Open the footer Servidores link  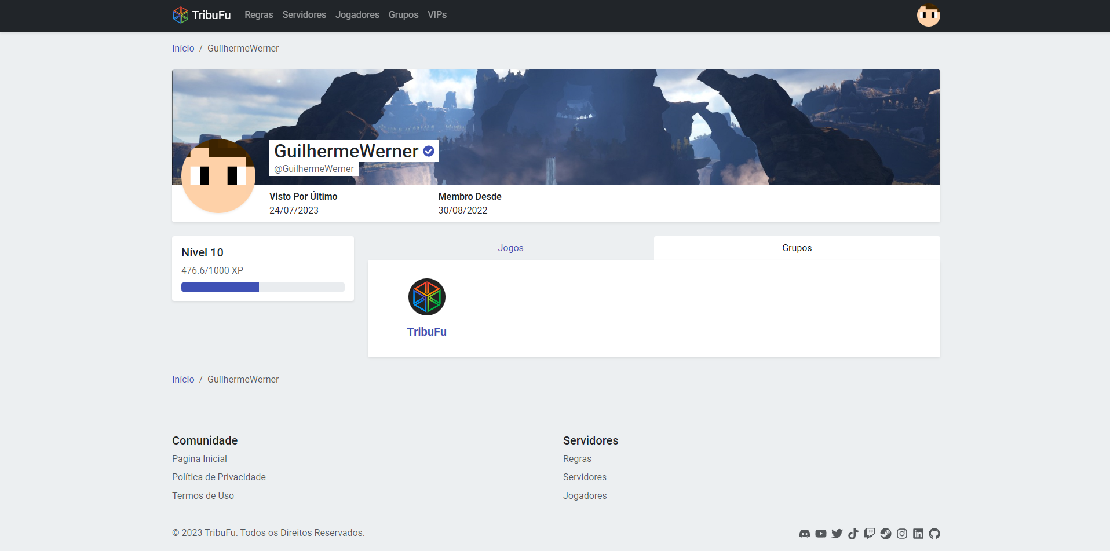coord(585,477)
